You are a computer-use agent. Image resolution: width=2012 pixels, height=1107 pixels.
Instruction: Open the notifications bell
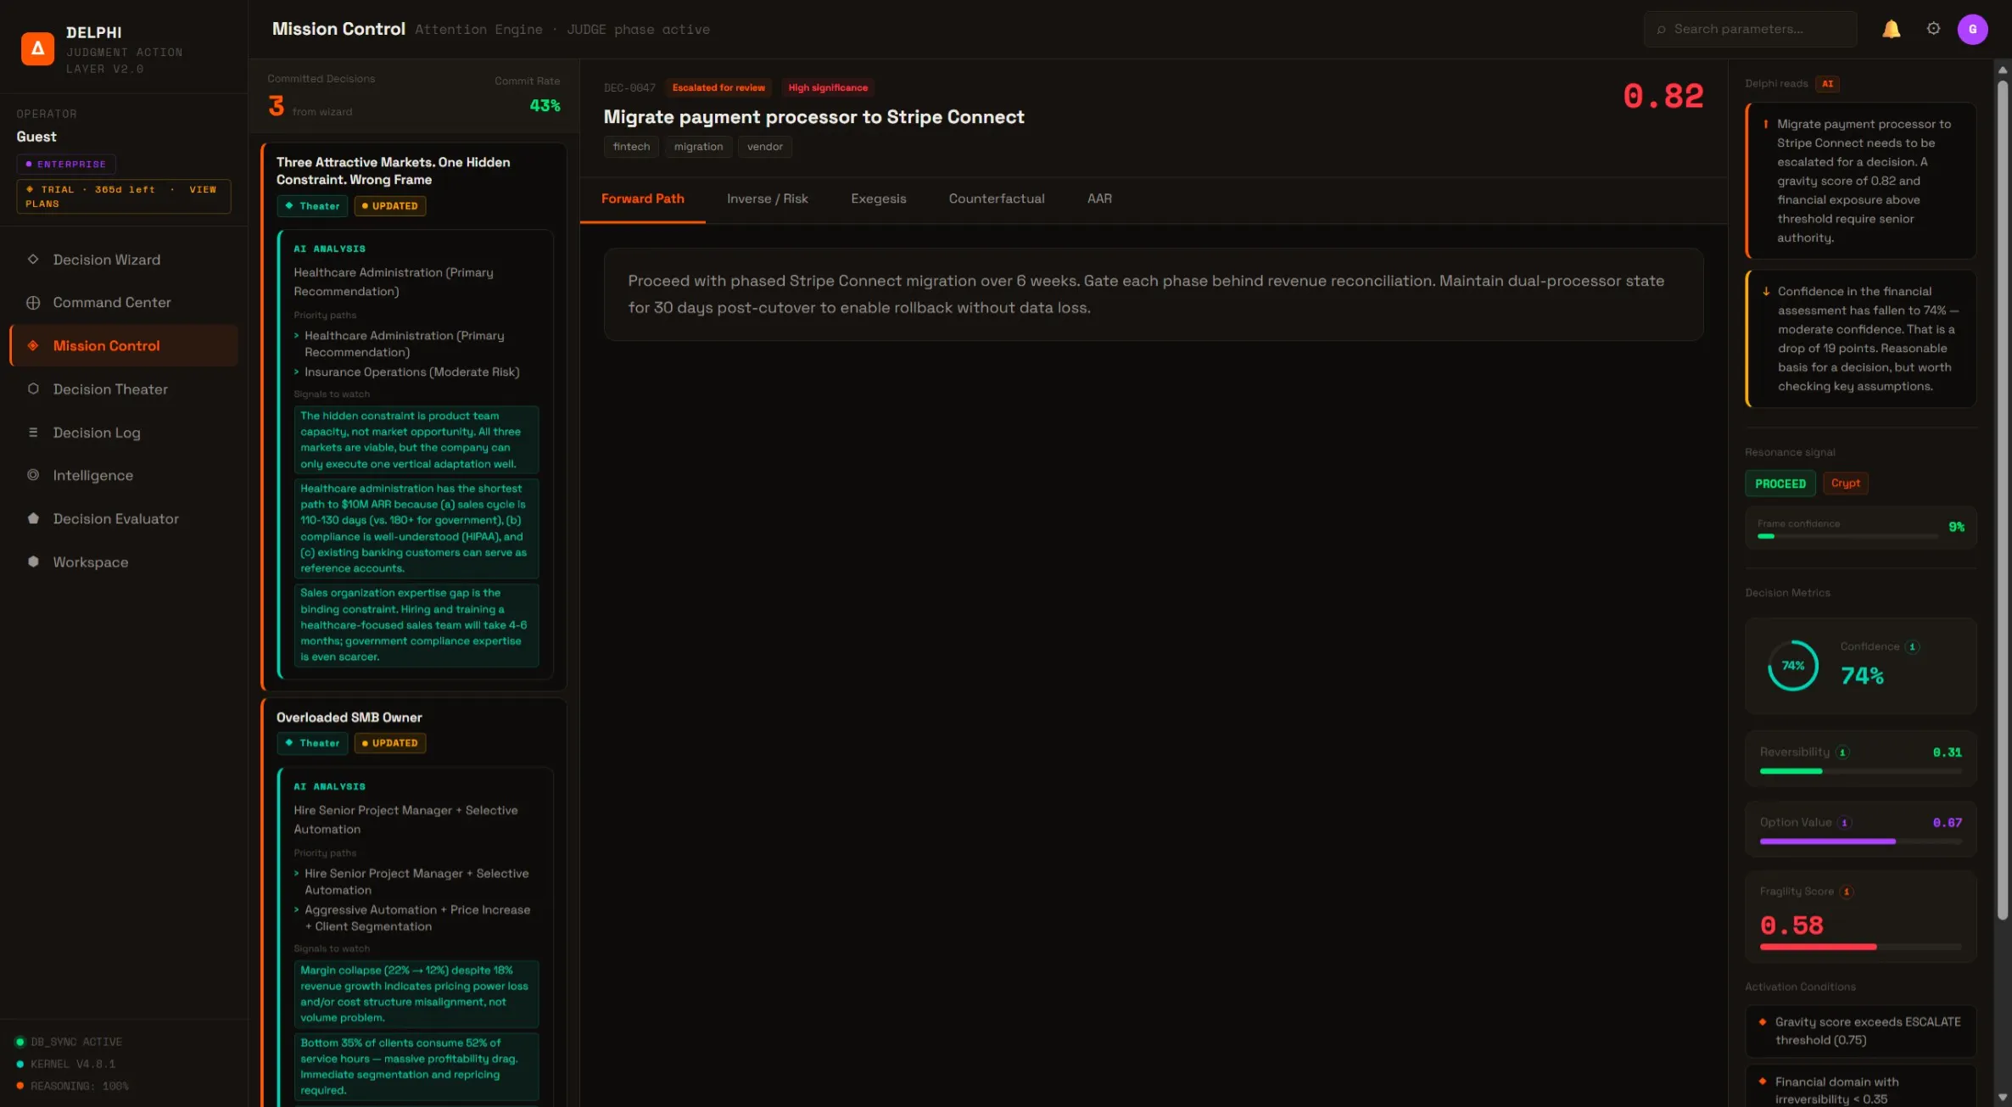point(1891,29)
